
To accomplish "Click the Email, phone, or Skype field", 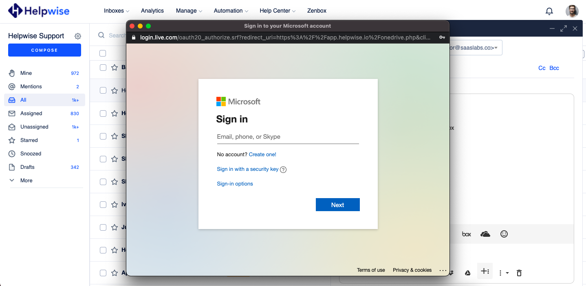I will tap(288, 137).
